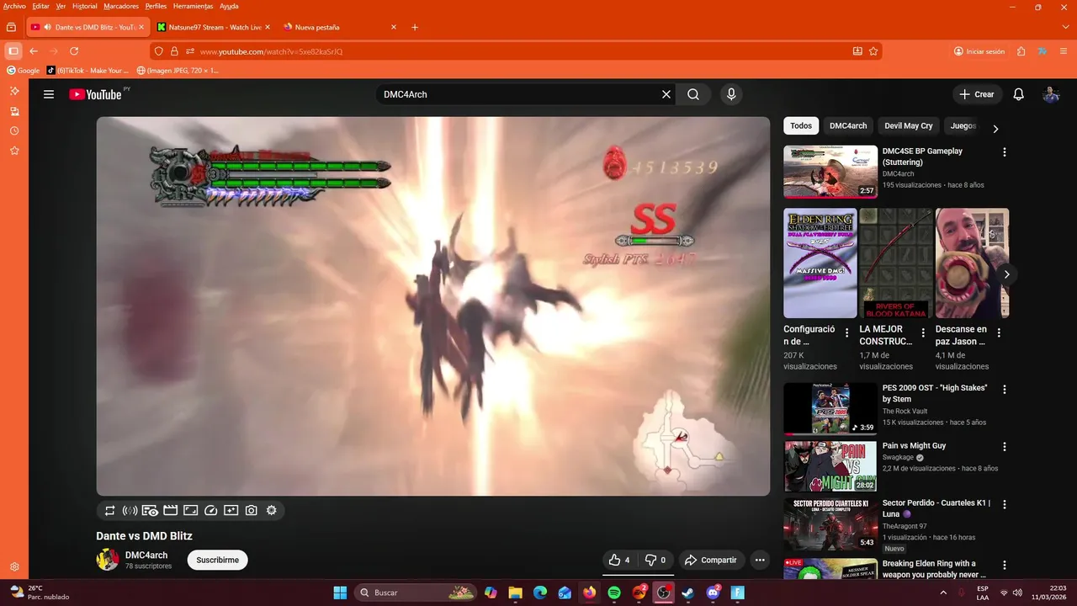
Task: Open options for Descanse en paz Jason short
Action: pyautogui.click(x=999, y=333)
